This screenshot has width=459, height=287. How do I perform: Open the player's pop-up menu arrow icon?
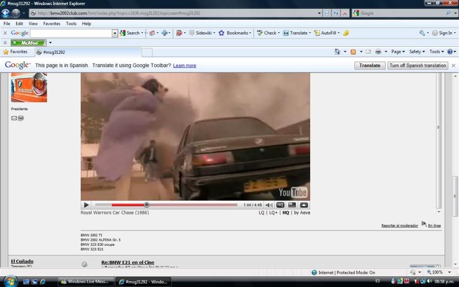tap(304, 205)
